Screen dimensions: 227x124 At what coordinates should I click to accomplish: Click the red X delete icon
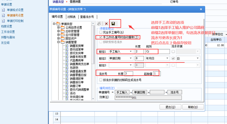point(106,24)
